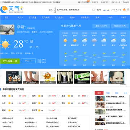Click the teapot ad thumbnail
The image size is (130, 130).
click(x=48, y=77)
